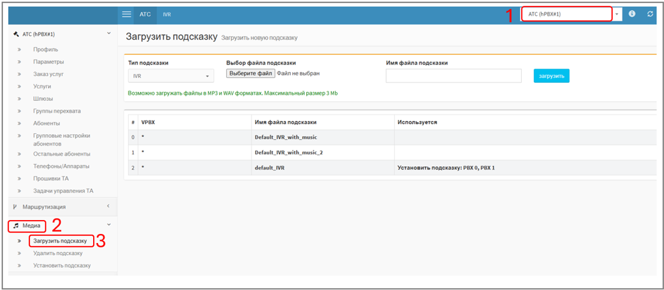Open the АТС (hPBX#1) selector dropdown
Screen dimensions: 664x290
tap(571, 14)
